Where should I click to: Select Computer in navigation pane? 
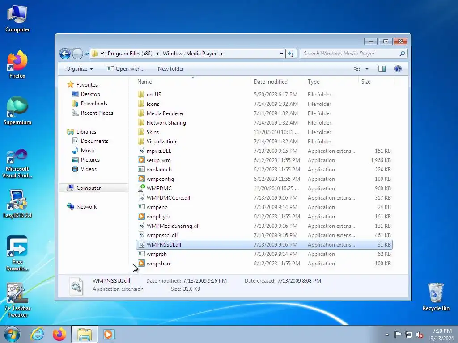pyautogui.click(x=93, y=188)
